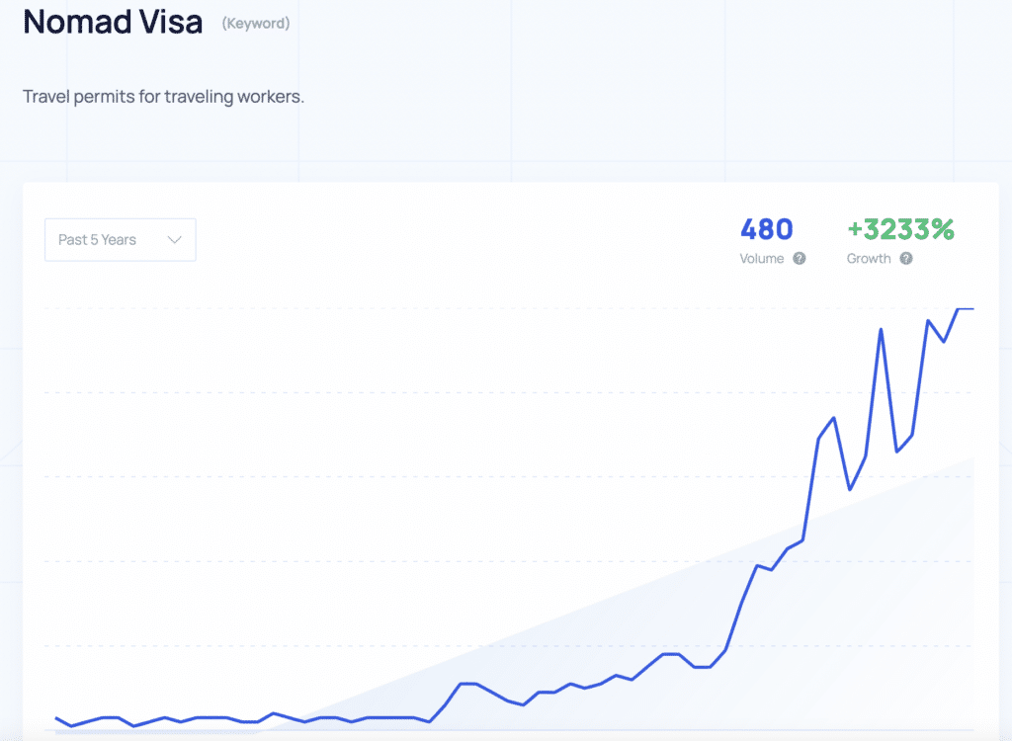Click the (Keyword) label beside the title
Viewport: 1012px width, 741px height.
(x=256, y=23)
